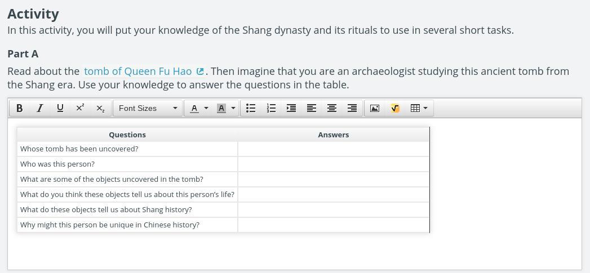Align text to the right
Screen dimensions: 590x273
pos(352,108)
